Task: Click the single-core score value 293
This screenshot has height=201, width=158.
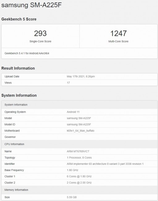Action: coord(41,33)
